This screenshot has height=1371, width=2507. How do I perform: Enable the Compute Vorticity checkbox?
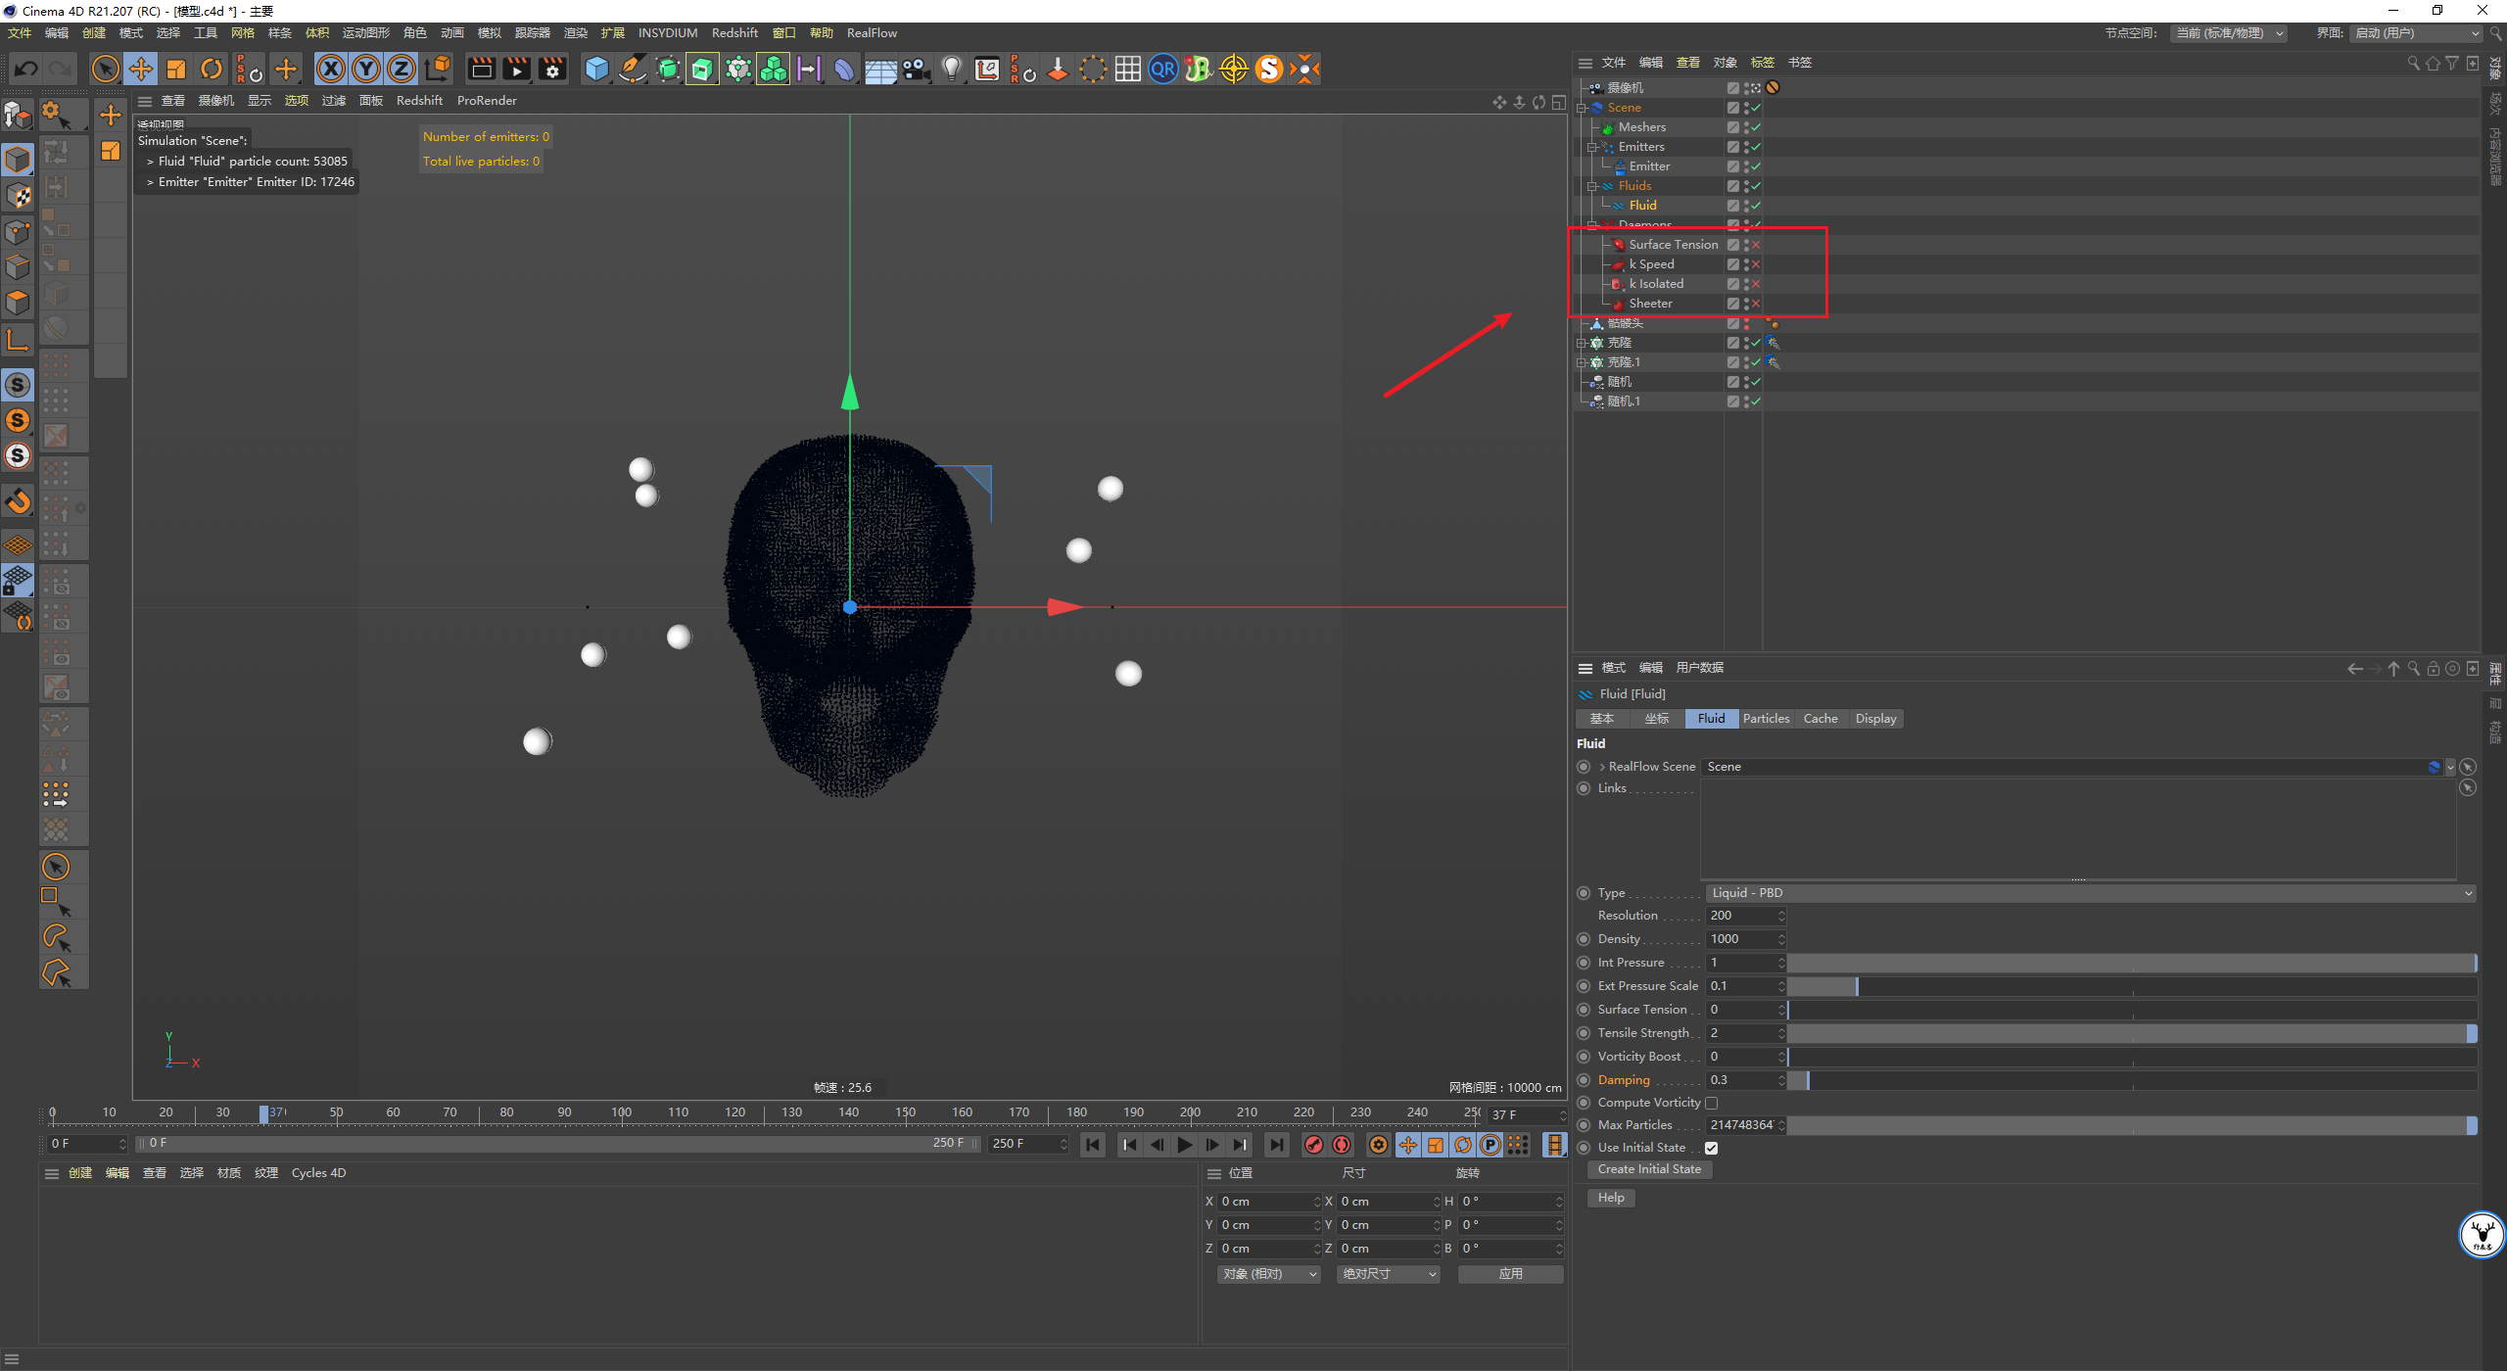click(1711, 1104)
